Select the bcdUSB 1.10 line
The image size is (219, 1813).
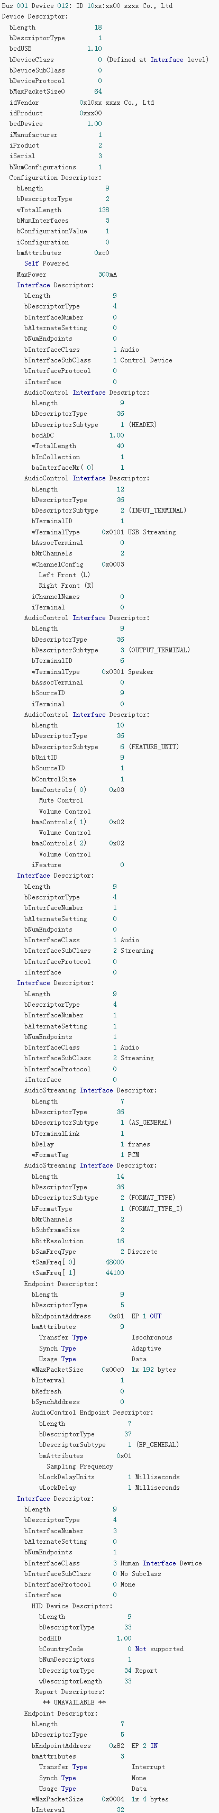pyautogui.click(x=56, y=49)
